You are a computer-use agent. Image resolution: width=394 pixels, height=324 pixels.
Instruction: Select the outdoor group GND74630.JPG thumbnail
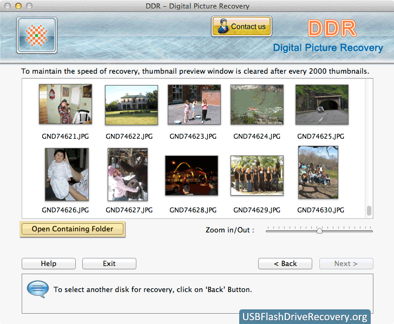tap(318, 172)
